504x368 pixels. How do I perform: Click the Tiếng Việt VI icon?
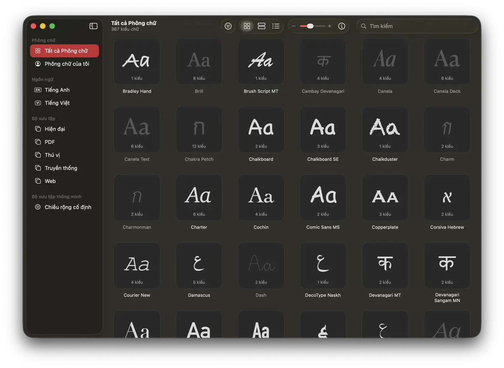tap(38, 103)
